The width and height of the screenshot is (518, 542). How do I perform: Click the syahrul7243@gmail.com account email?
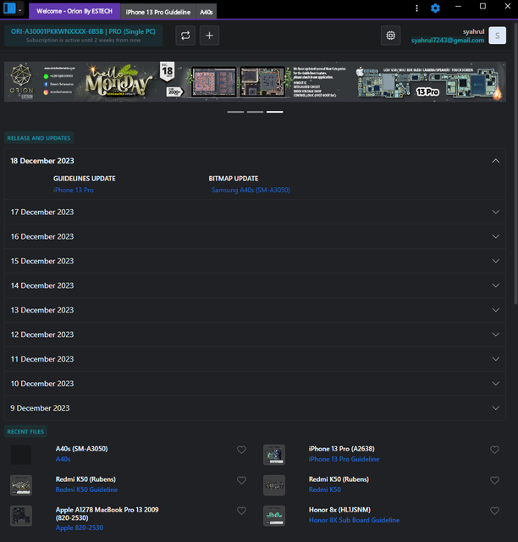(x=448, y=41)
